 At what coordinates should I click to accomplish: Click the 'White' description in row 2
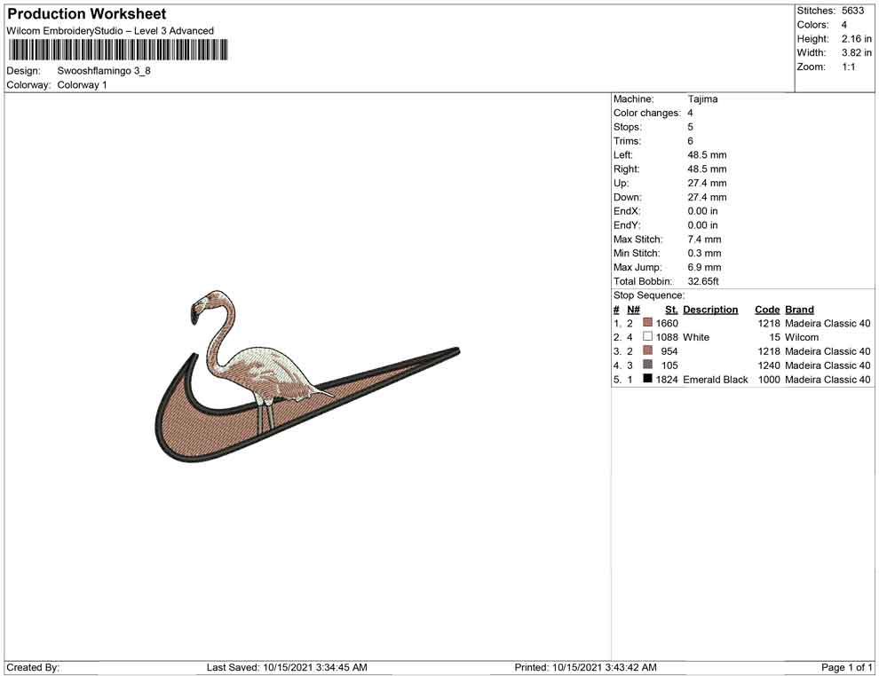coord(696,337)
